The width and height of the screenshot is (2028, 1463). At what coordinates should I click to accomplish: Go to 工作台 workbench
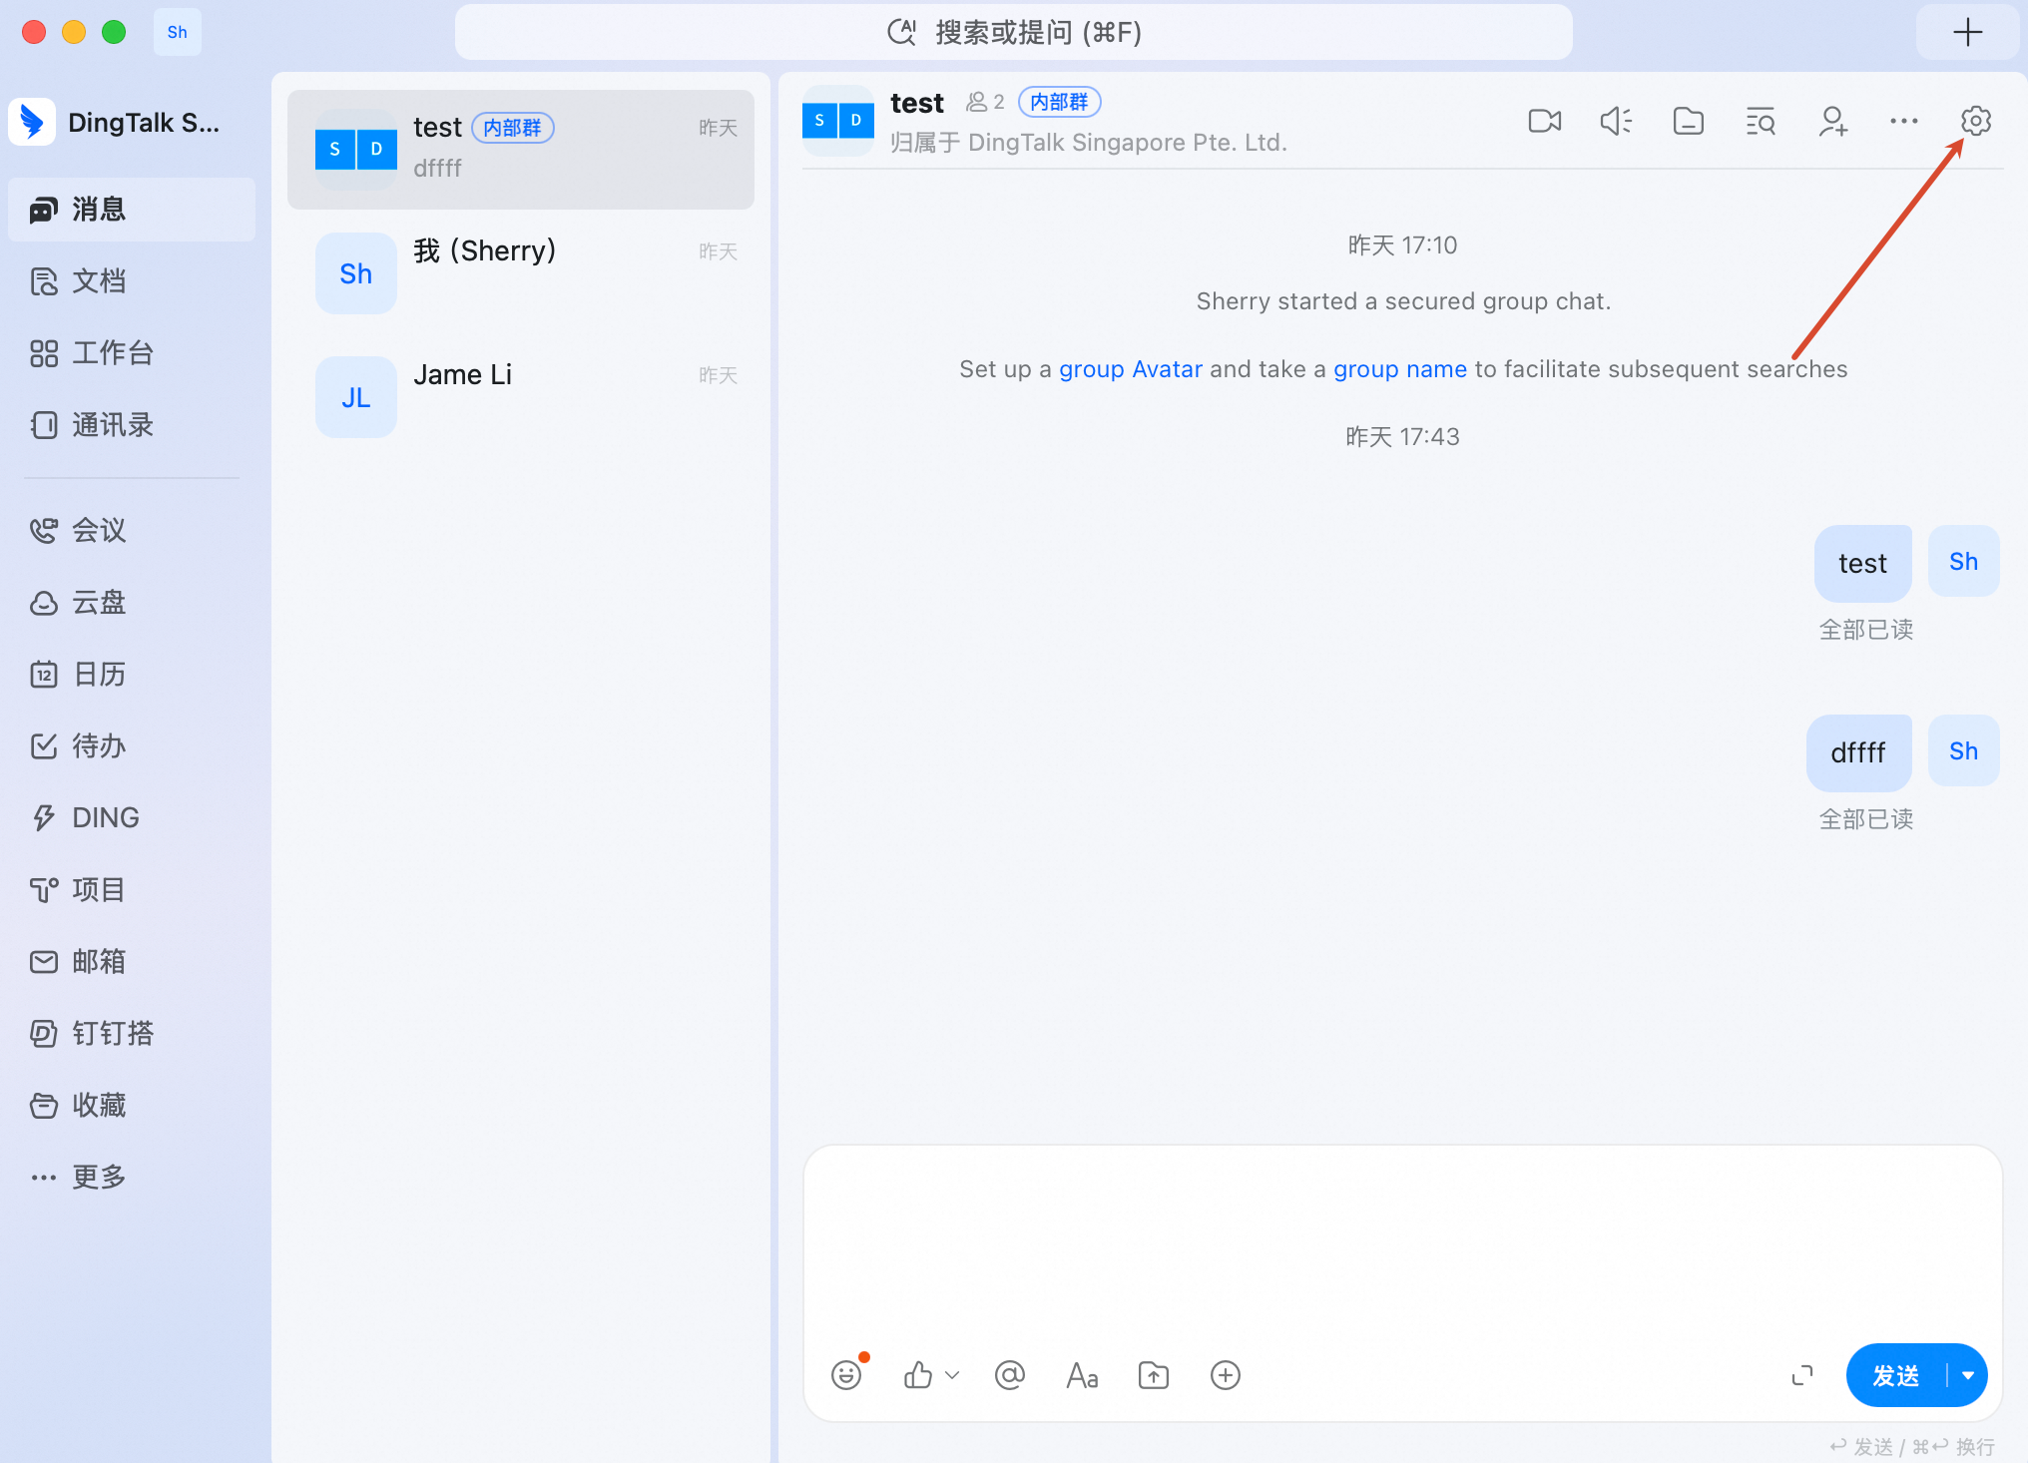point(132,353)
